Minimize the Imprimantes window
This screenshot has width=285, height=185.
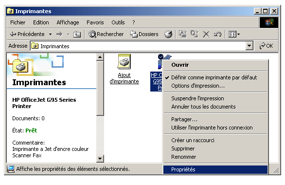click(x=257, y=11)
